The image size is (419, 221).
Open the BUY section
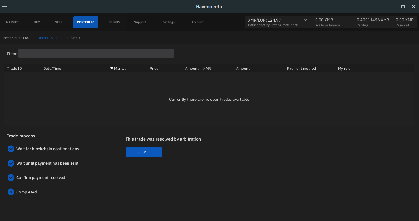click(x=37, y=22)
